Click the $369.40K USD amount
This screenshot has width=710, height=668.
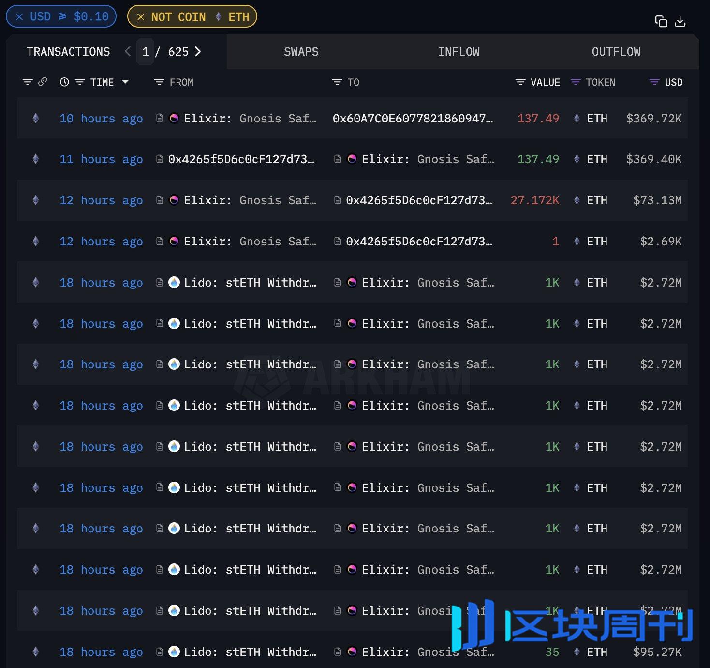(654, 159)
